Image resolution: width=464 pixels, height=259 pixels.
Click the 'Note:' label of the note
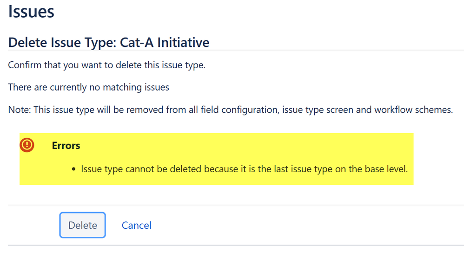pyautogui.click(x=19, y=110)
